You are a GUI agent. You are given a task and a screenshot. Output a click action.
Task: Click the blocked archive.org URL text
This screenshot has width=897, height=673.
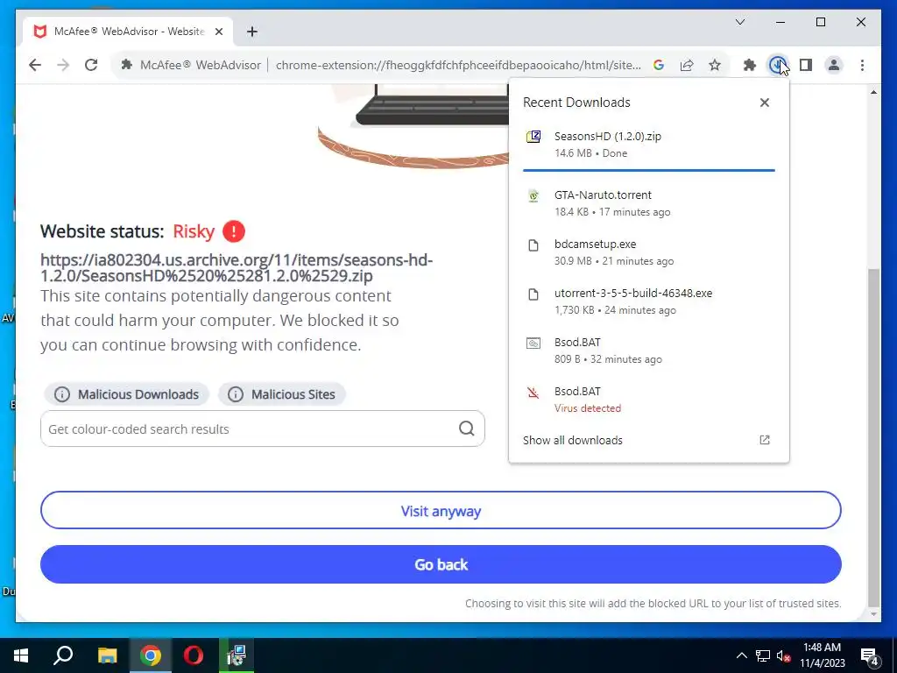(237, 268)
